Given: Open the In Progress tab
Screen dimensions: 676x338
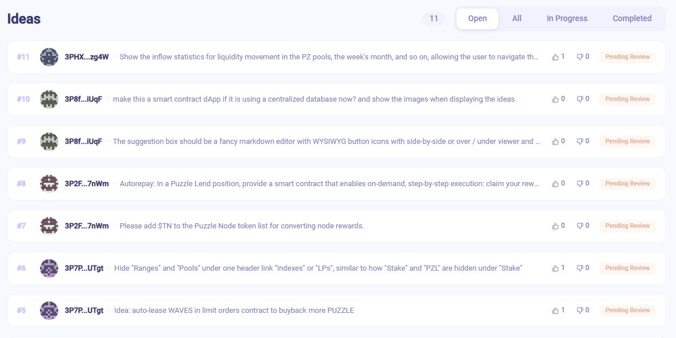Looking at the screenshot, I should (x=567, y=18).
